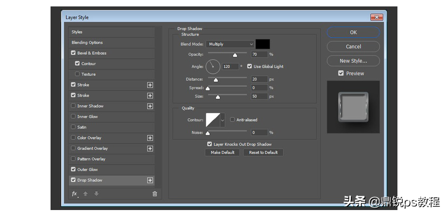This screenshot has width=446, height=214.
Task: Click the Distance slider handle
Action: tap(216, 80)
